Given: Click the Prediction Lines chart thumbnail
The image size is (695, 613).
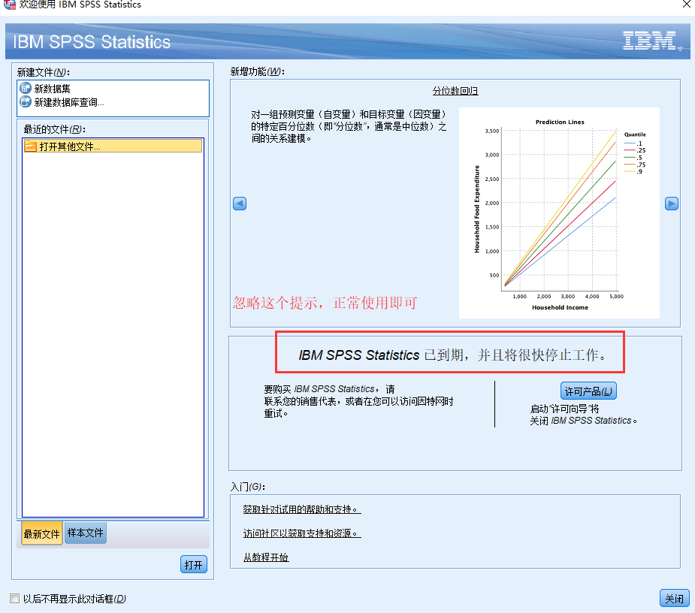Looking at the screenshot, I should click(x=559, y=213).
